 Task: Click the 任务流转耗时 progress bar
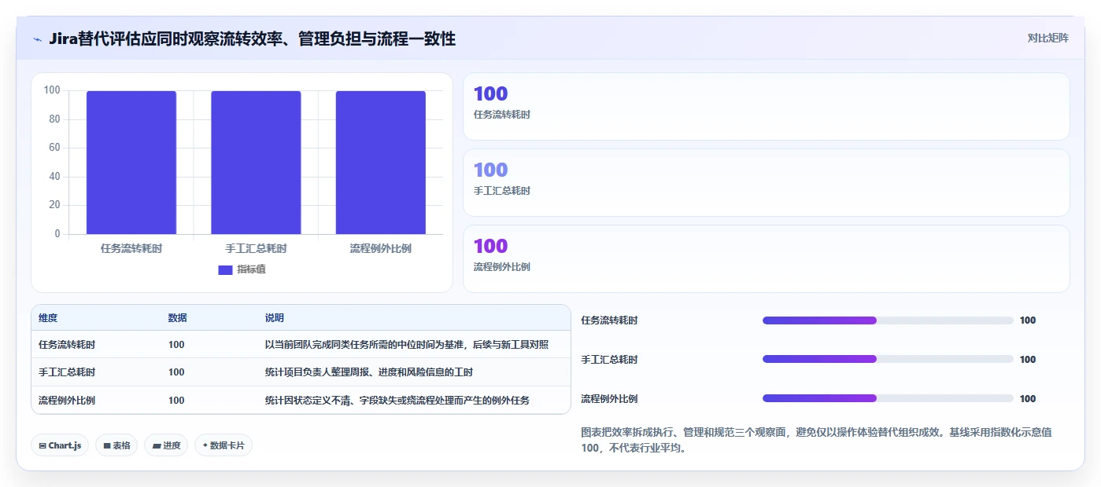(x=888, y=320)
